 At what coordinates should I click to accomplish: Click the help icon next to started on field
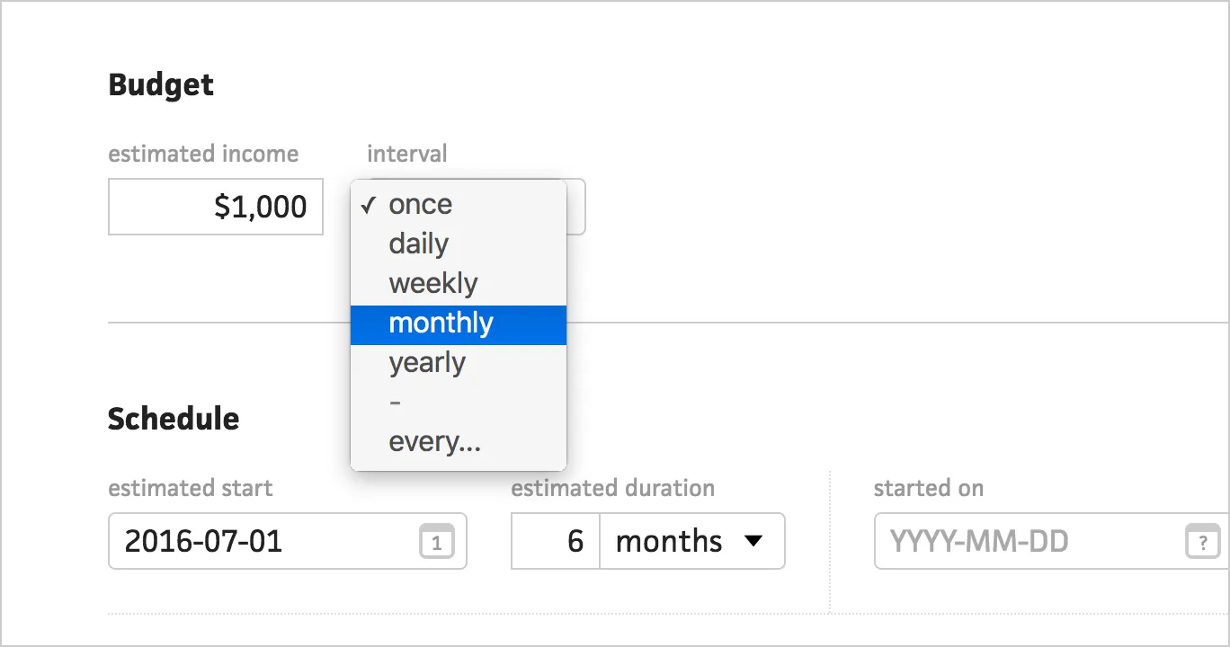(1203, 541)
